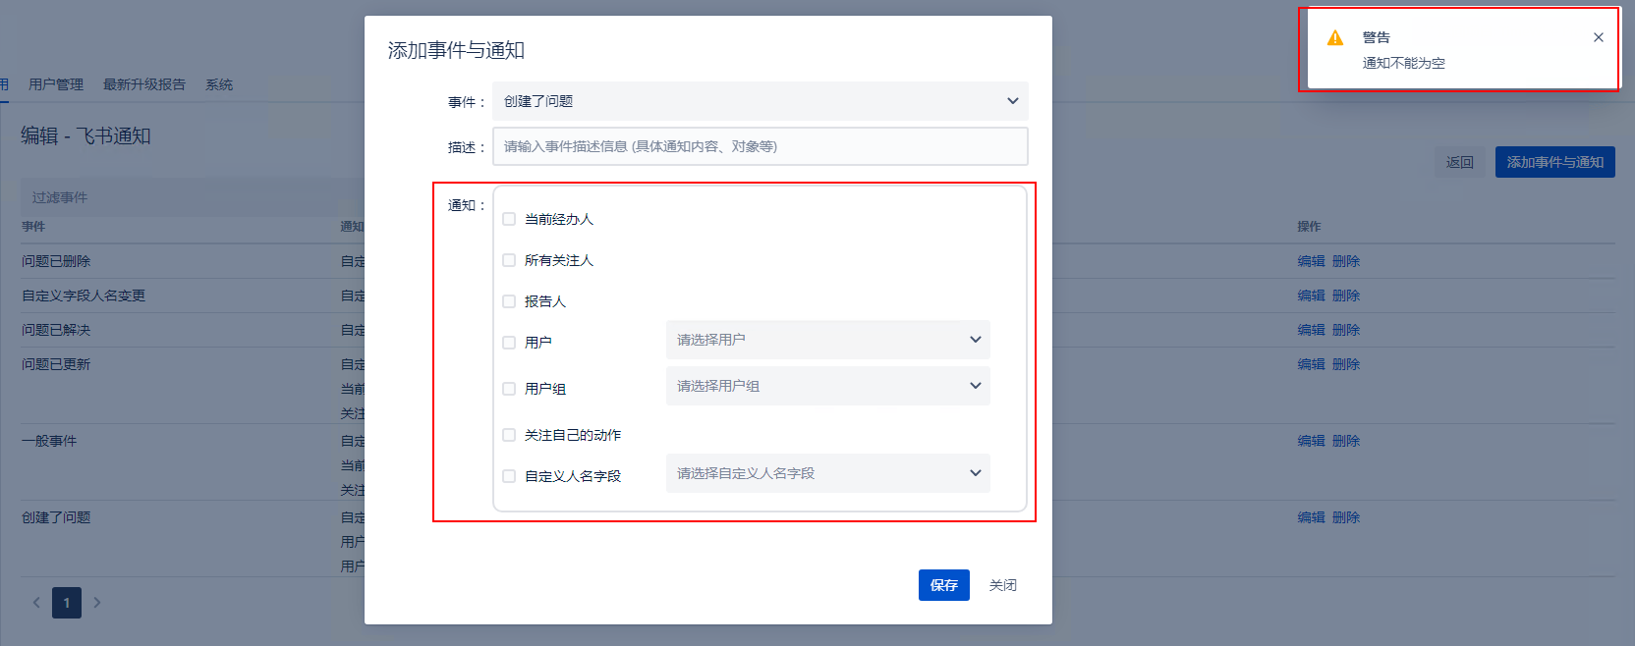
Task: Click the warning triangle icon
Action: point(1335,38)
